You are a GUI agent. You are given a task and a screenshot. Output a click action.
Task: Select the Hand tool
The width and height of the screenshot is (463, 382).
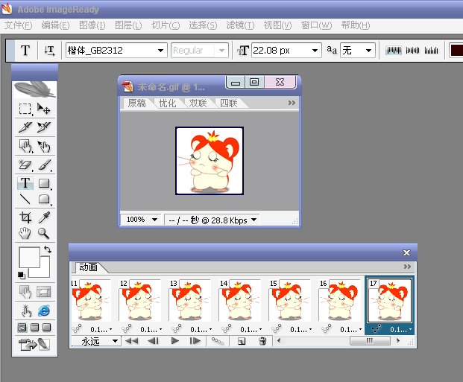pyautogui.click(x=25, y=233)
